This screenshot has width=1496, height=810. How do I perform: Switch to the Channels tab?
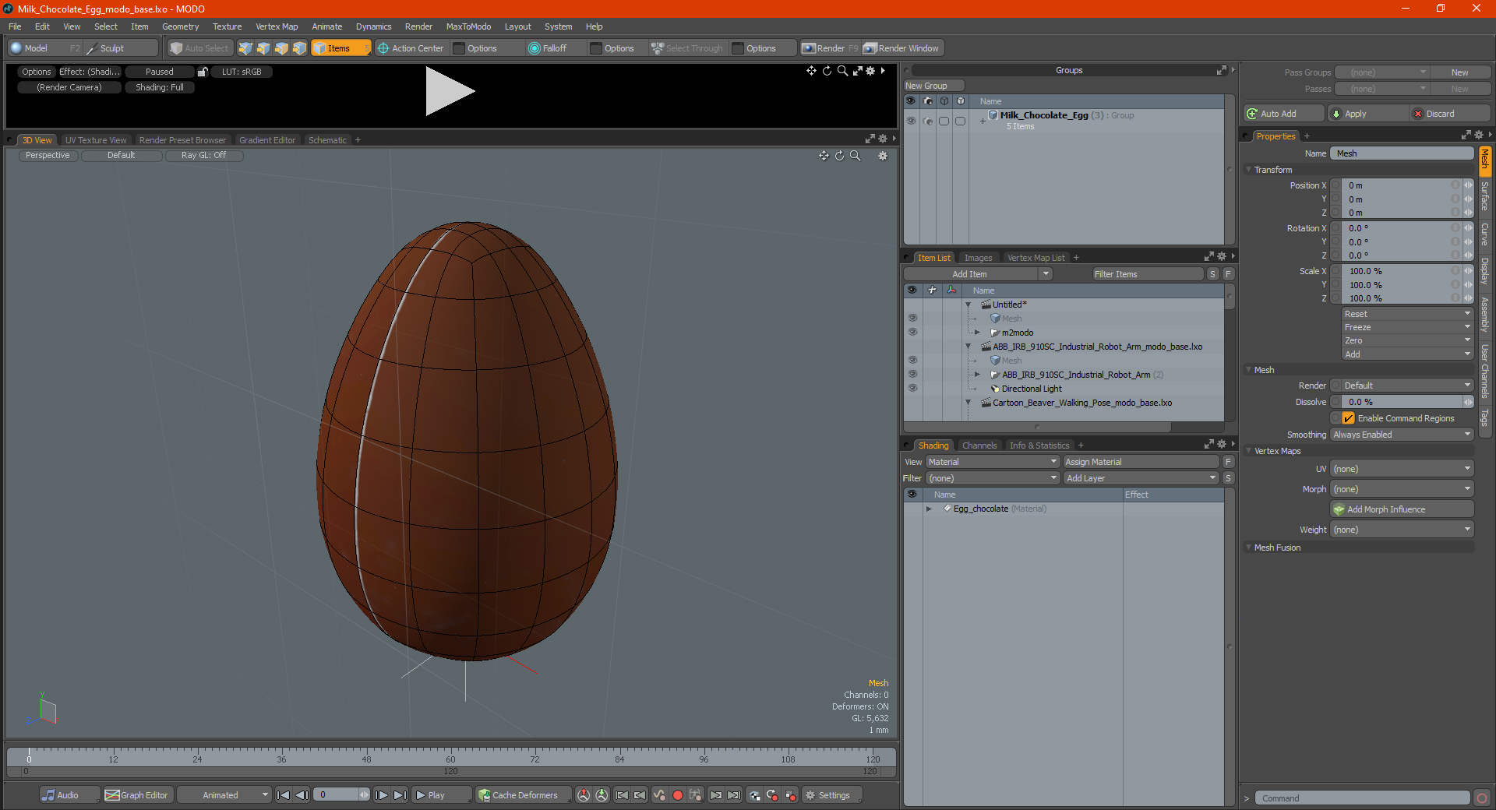[x=979, y=445]
